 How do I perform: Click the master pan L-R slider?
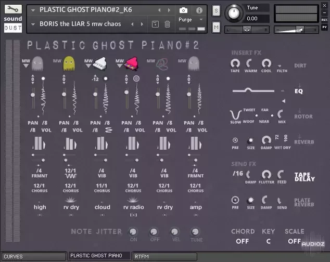(247, 30)
